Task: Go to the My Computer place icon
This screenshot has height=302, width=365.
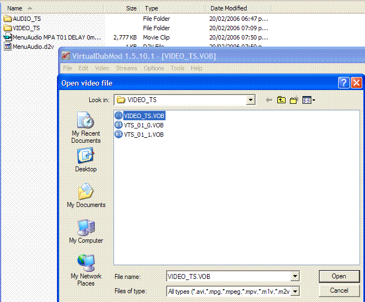Action: point(86,227)
